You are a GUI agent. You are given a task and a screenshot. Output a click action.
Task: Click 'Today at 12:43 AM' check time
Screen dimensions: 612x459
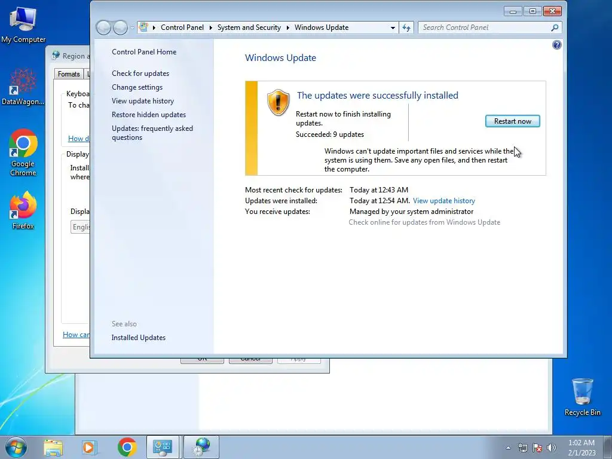[x=379, y=190]
